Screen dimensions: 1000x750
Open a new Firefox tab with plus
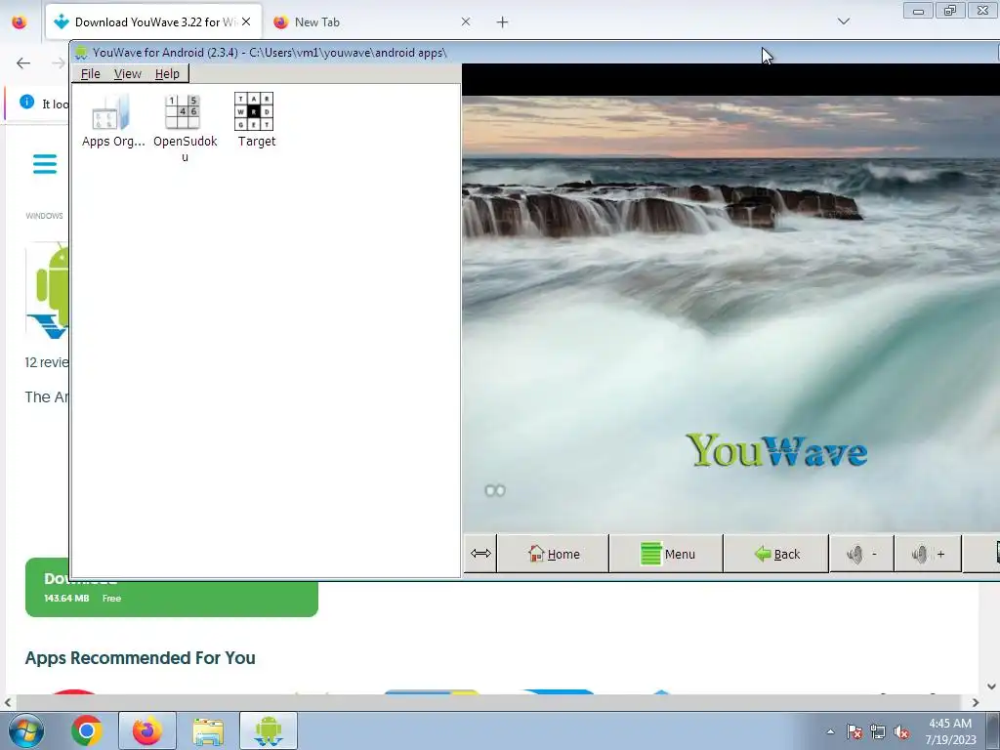pos(503,22)
